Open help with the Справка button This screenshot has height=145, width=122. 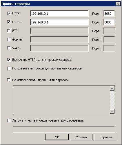coord(106,137)
